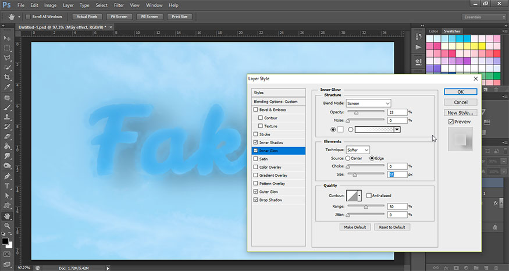The width and height of the screenshot is (509, 271).
Task: Change screen mode from toolbox
Action: tap(7, 264)
